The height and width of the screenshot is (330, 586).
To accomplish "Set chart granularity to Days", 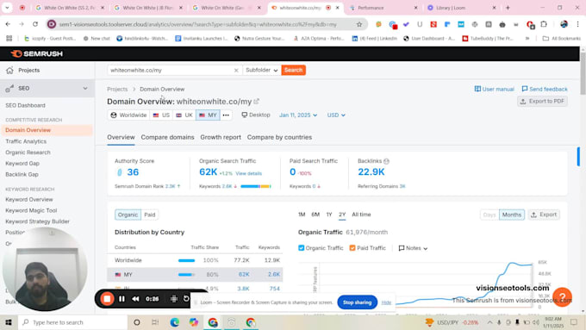I will (489, 215).
